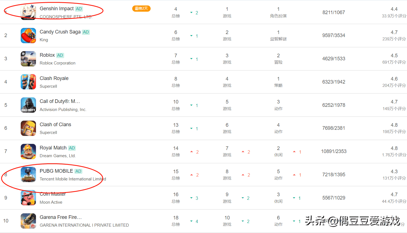Click the AD badge beside Genshin Impact

click(79, 9)
